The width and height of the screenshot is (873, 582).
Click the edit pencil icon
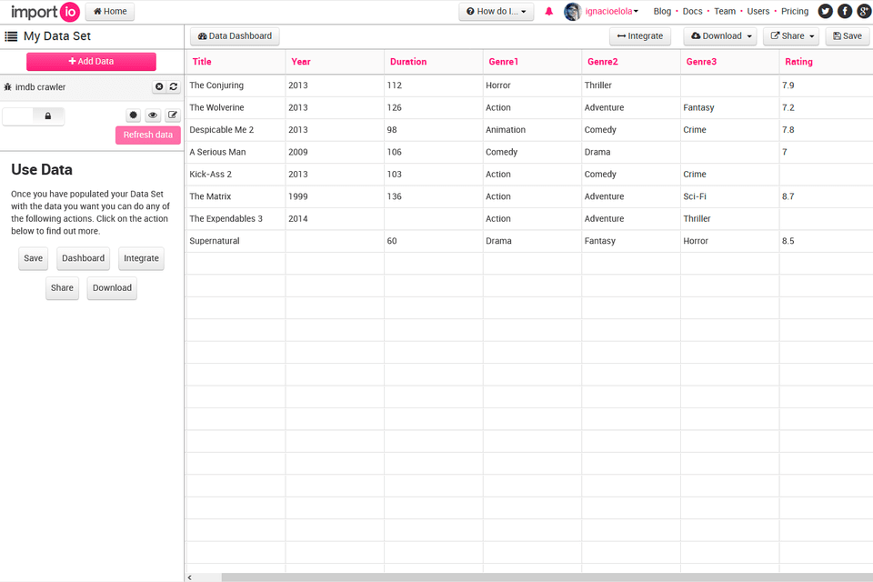pos(173,115)
